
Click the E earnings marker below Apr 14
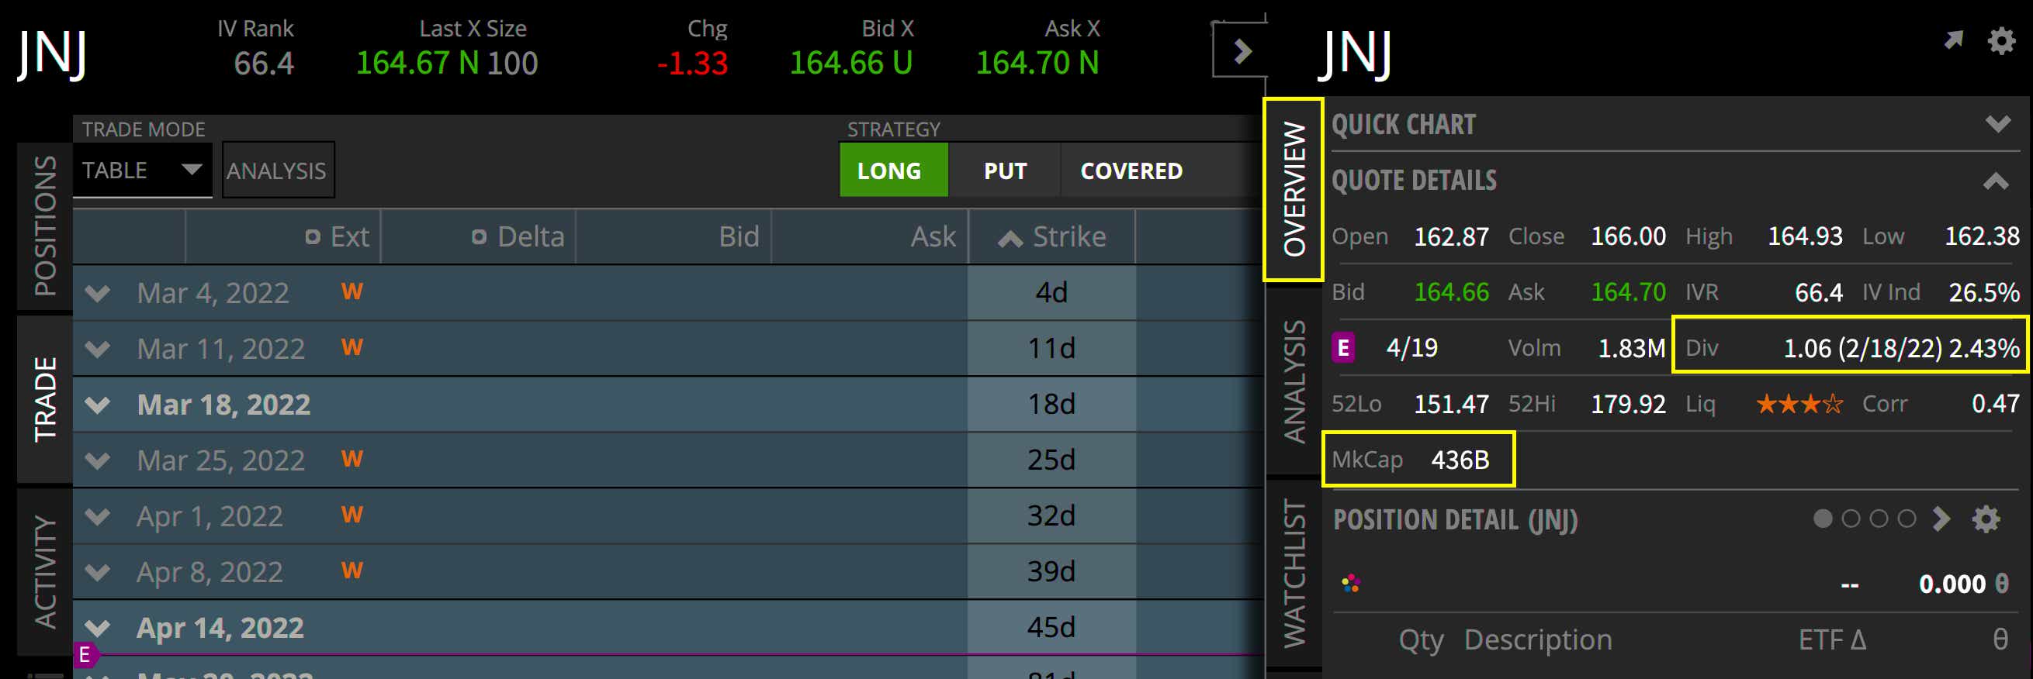pos(85,654)
